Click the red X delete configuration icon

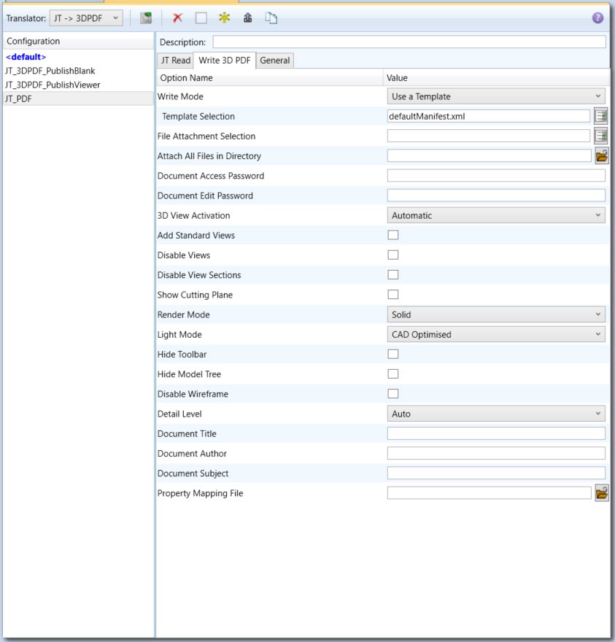coord(177,18)
